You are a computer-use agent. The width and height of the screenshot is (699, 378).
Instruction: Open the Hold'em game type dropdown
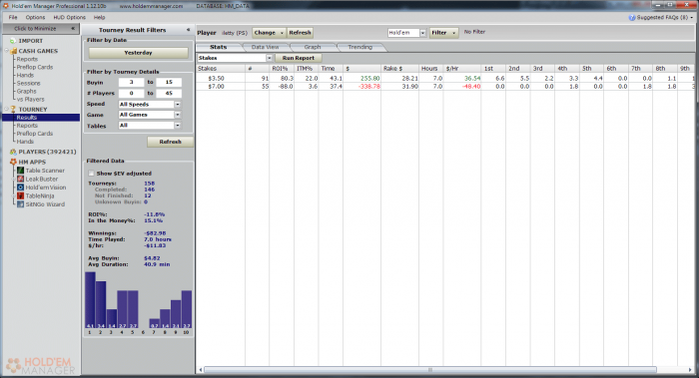click(422, 33)
